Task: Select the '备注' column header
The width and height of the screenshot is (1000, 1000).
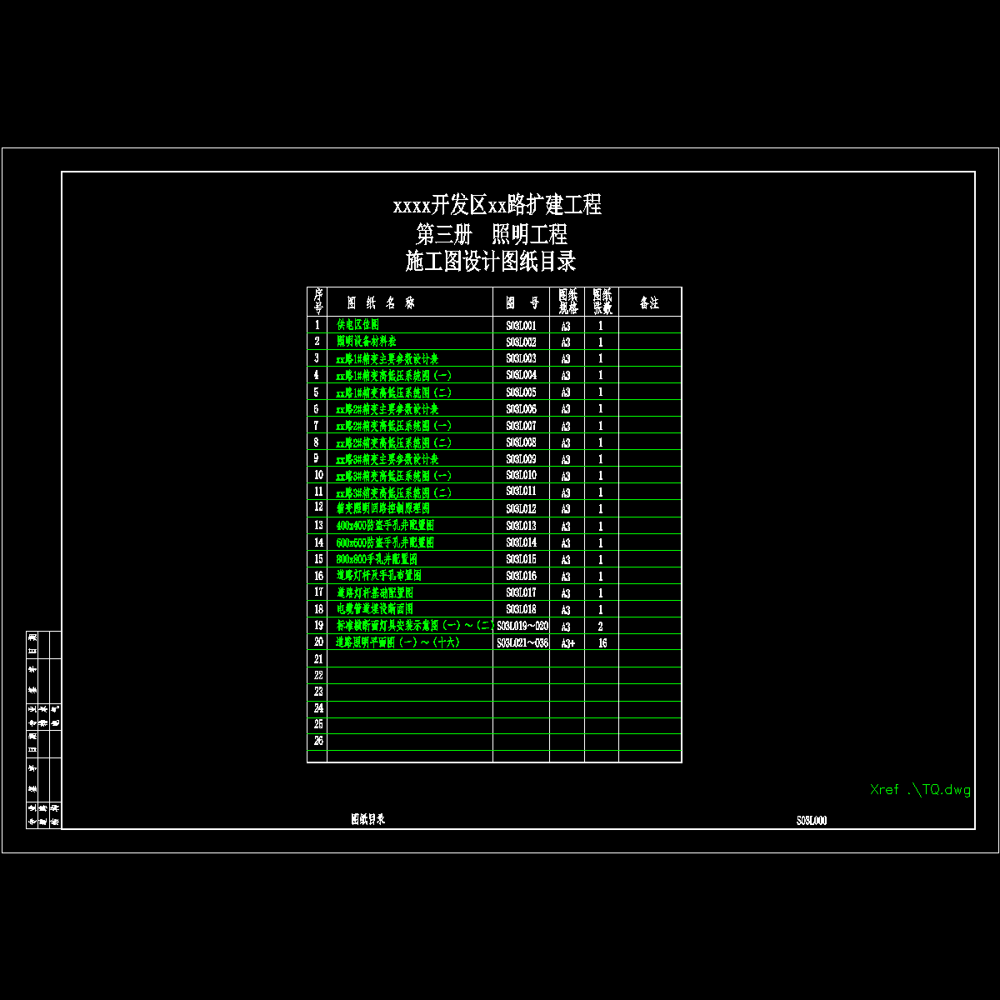Action: [649, 303]
